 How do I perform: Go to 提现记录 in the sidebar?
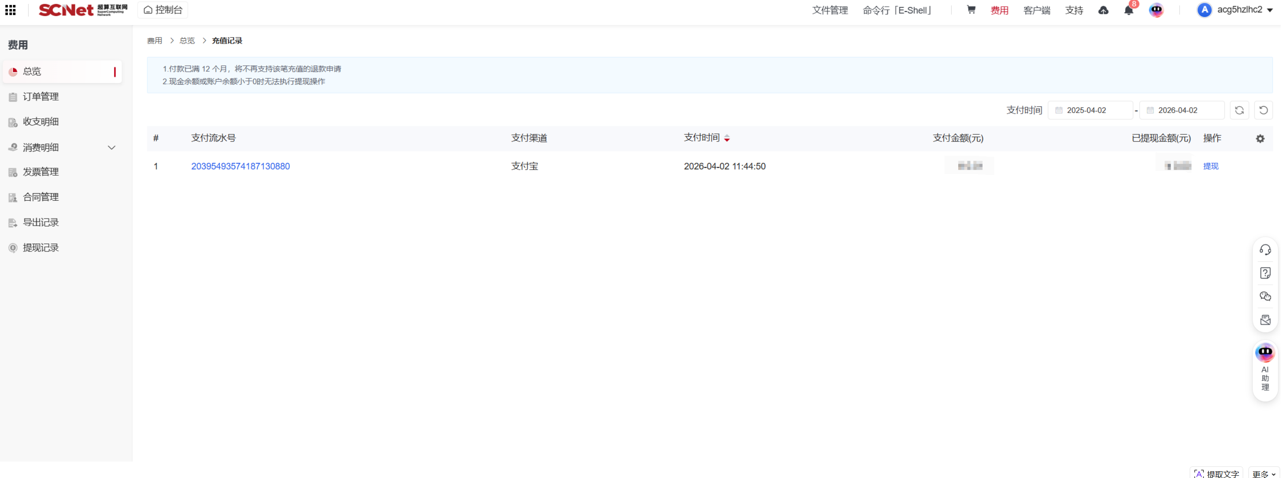click(41, 248)
